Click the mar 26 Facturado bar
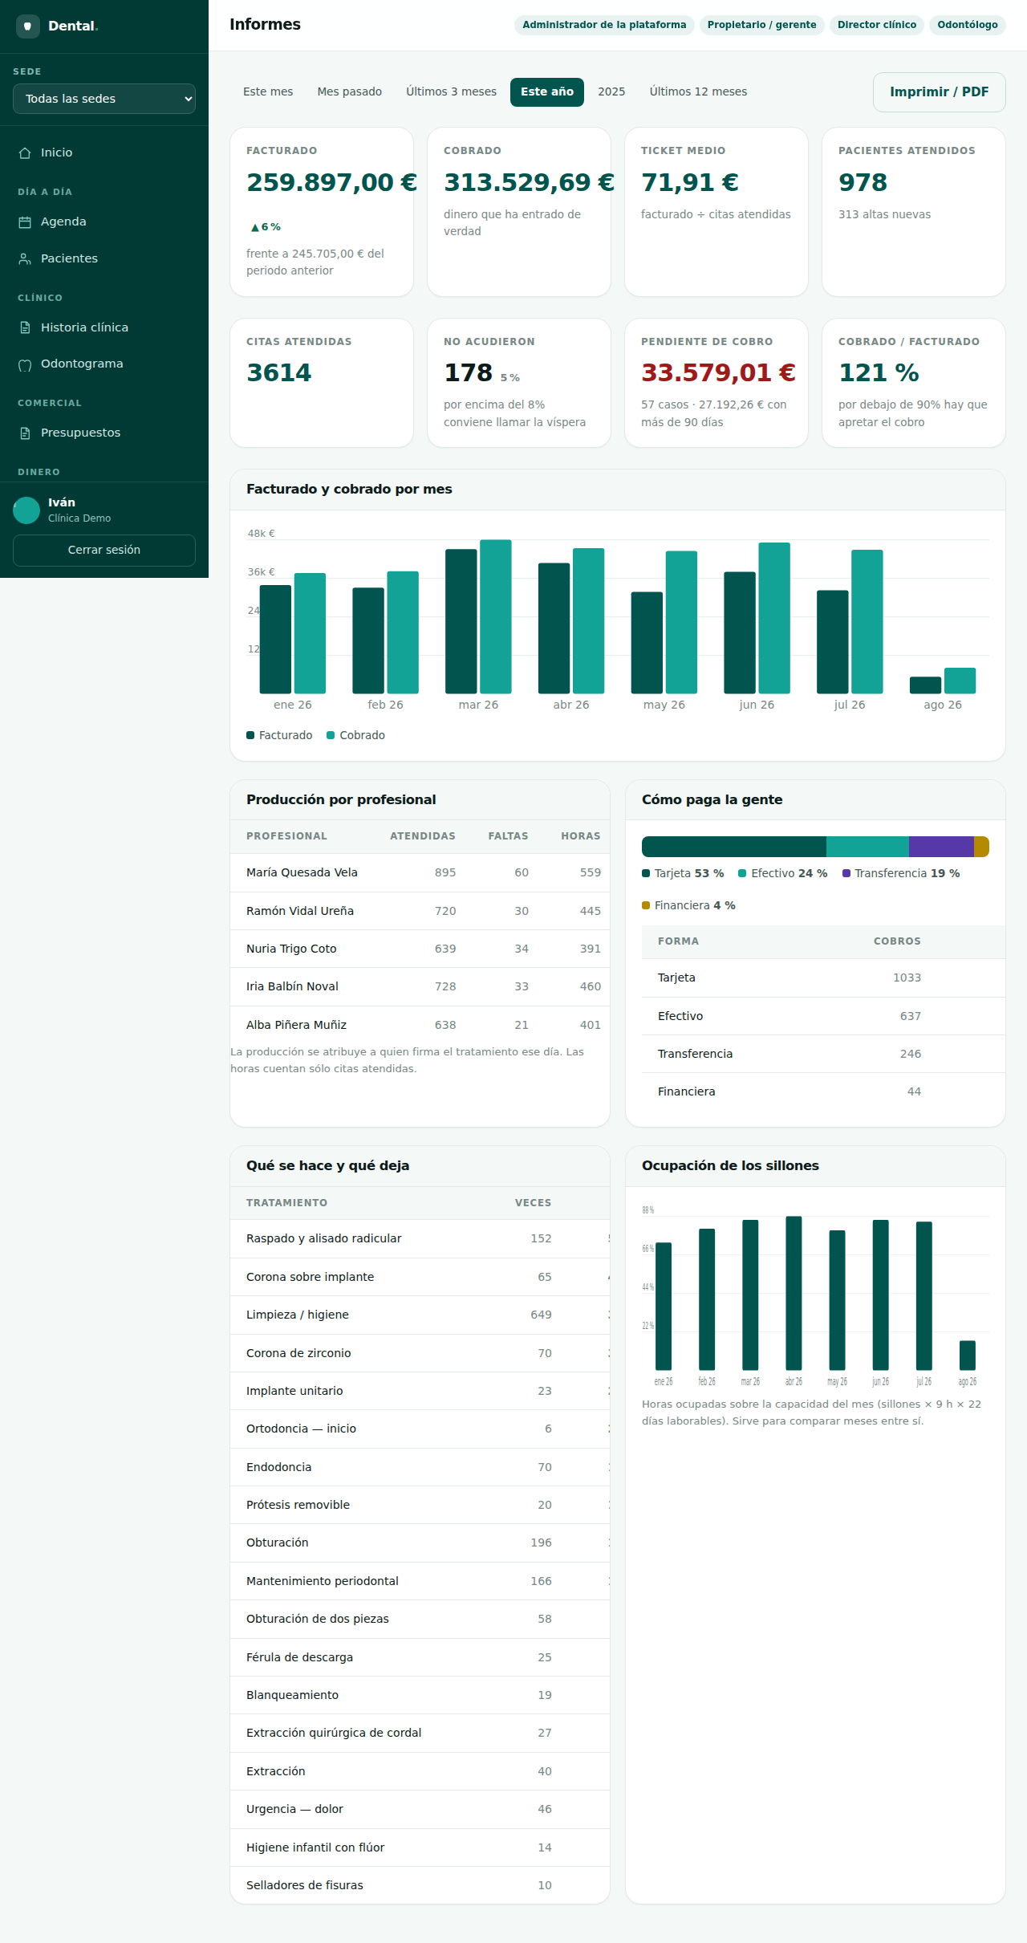 tap(461, 621)
